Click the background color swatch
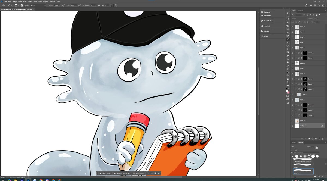327x181 pixels. point(289,93)
